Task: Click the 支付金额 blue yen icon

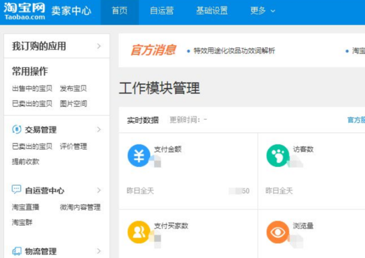Action: 139,155
